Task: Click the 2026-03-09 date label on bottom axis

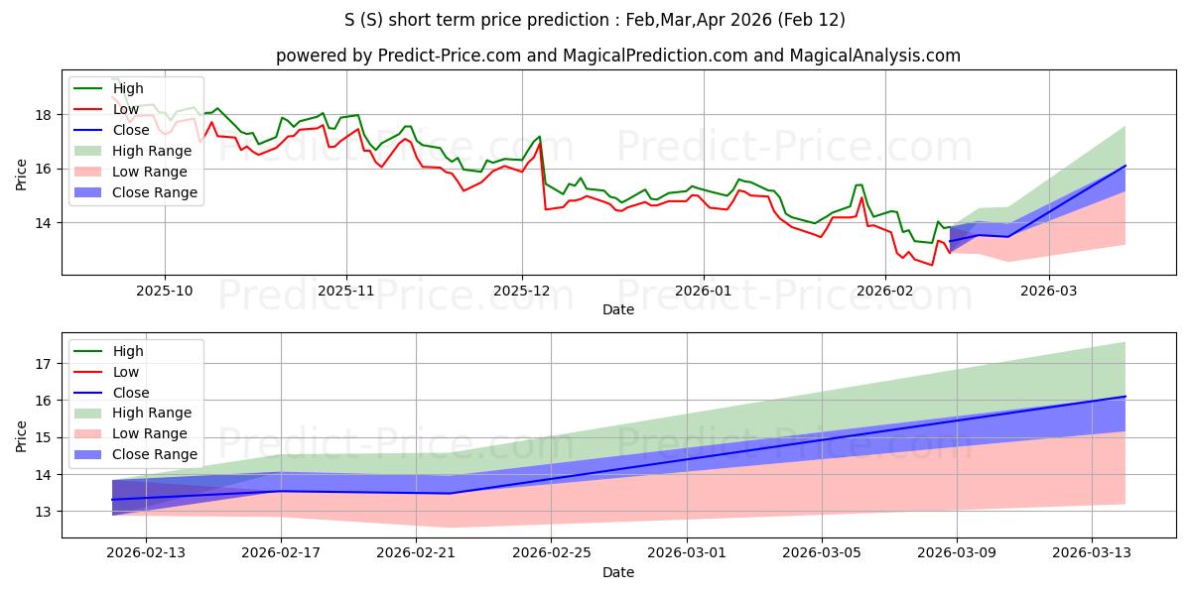Action: coord(957,554)
